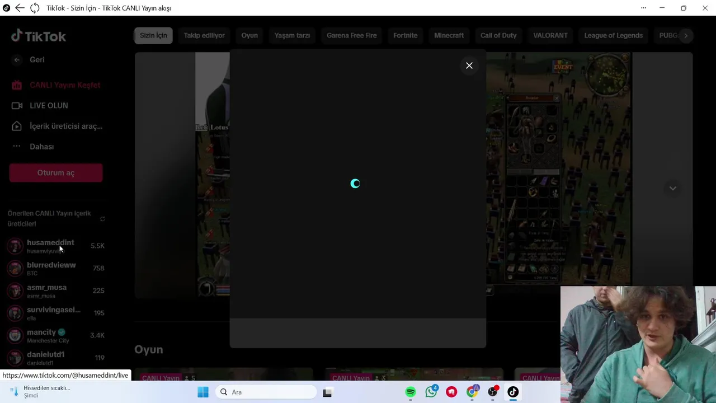
Task: Open danielutd1's live stream link
Action: click(56, 358)
